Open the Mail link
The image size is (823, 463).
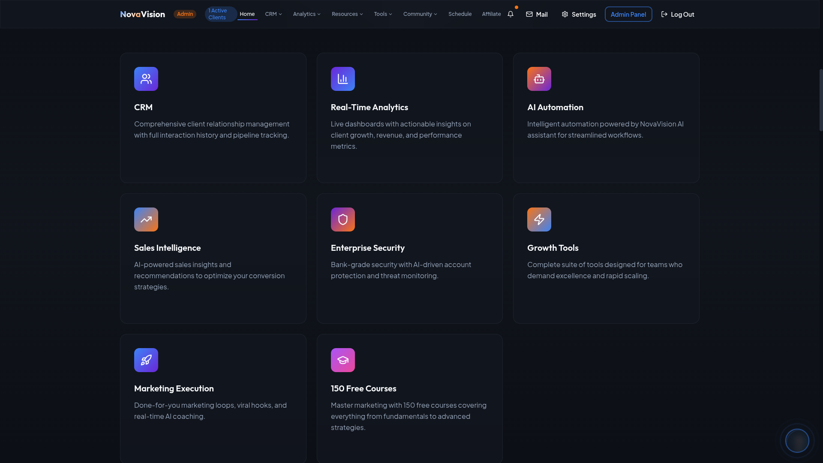click(x=537, y=14)
